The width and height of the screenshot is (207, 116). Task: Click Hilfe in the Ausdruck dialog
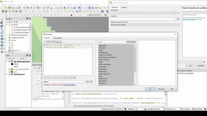pyautogui.click(x=172, y=89)
